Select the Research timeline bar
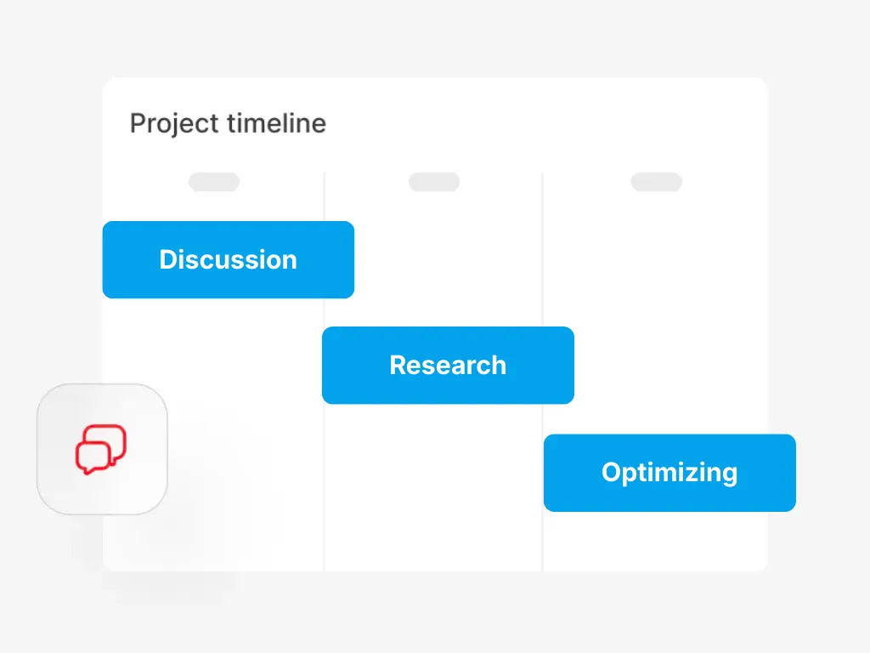This screenshot has height=653, width=870. pyautogui.click(x=448, y=366)
